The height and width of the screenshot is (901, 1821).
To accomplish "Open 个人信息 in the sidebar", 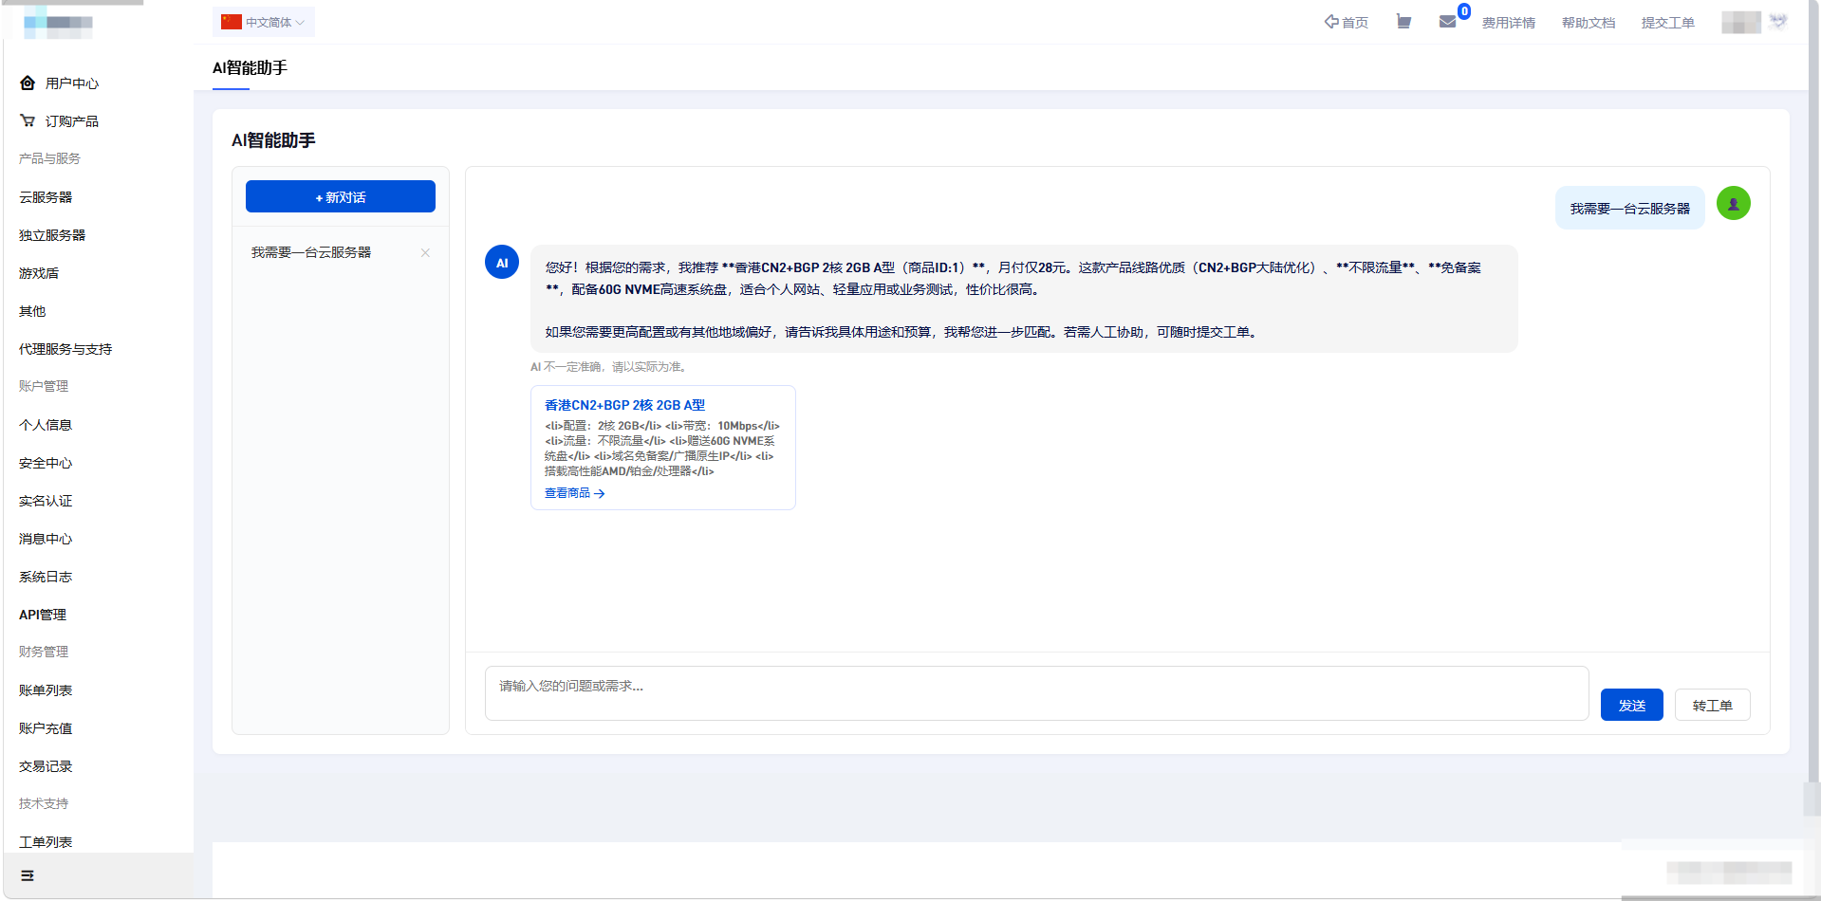I will point(46,425).
